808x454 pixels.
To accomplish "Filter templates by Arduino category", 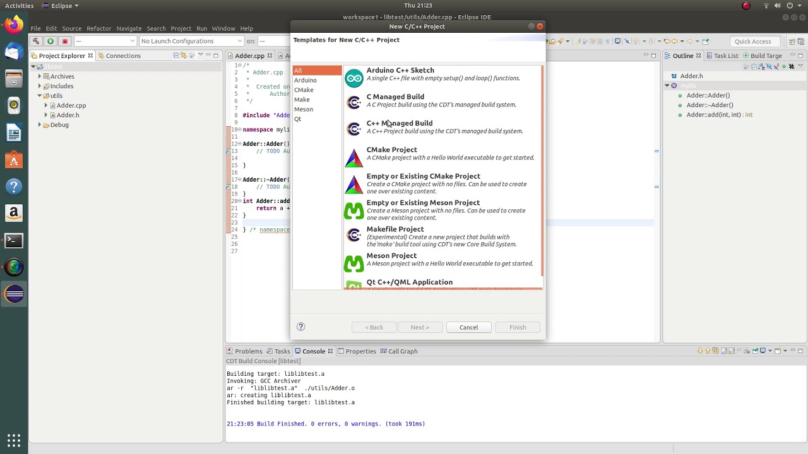I will 317,80.
